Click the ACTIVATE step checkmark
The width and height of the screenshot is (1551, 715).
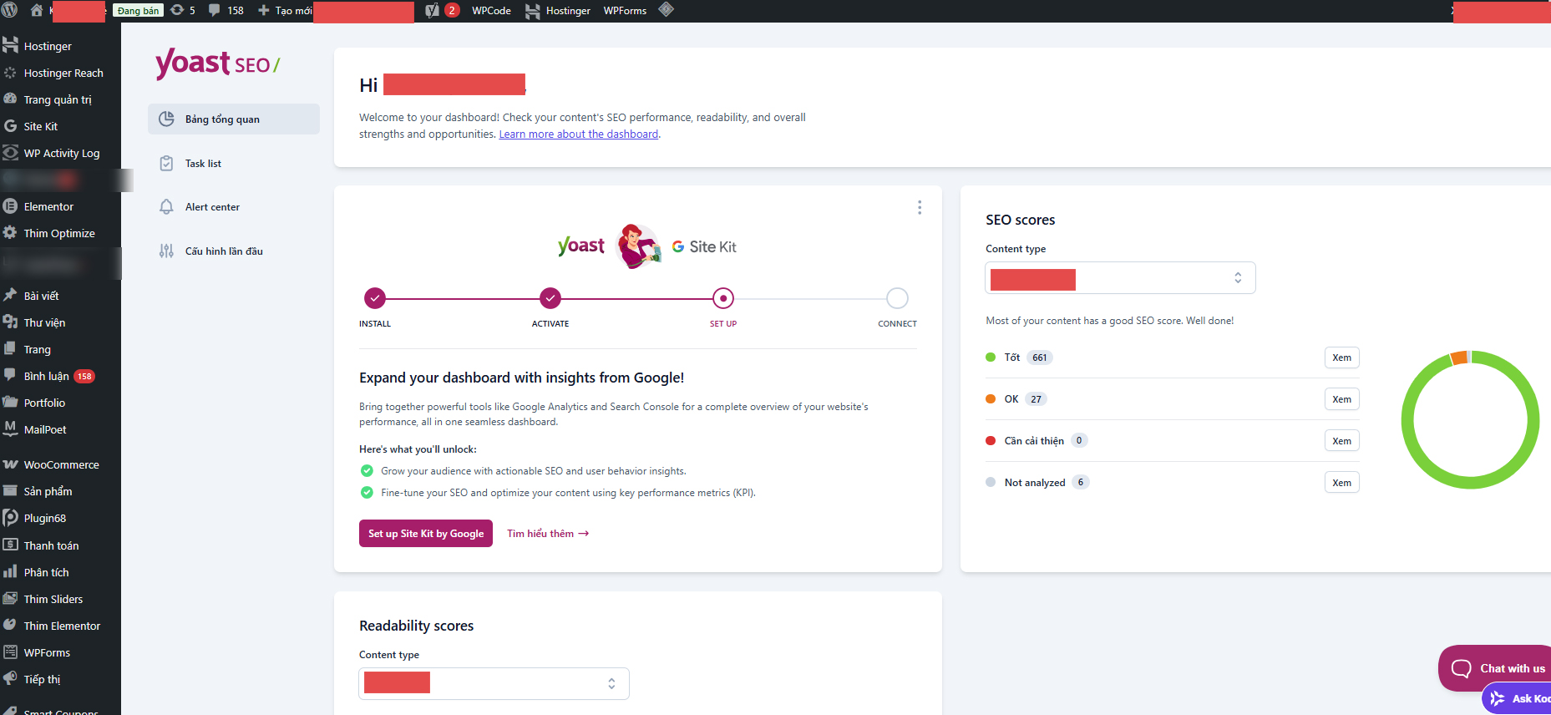[550, 298]
